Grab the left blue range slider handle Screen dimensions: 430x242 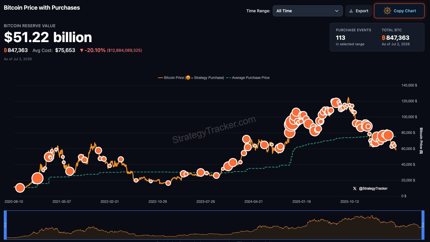click(x=5, y=225)
